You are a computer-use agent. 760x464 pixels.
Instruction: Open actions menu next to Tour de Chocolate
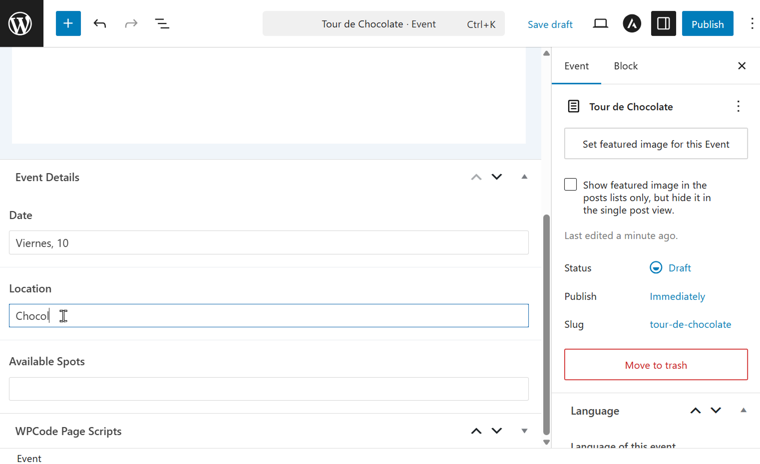point(738,106)
